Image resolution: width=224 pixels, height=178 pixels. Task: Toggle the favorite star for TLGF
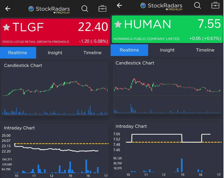7,27
